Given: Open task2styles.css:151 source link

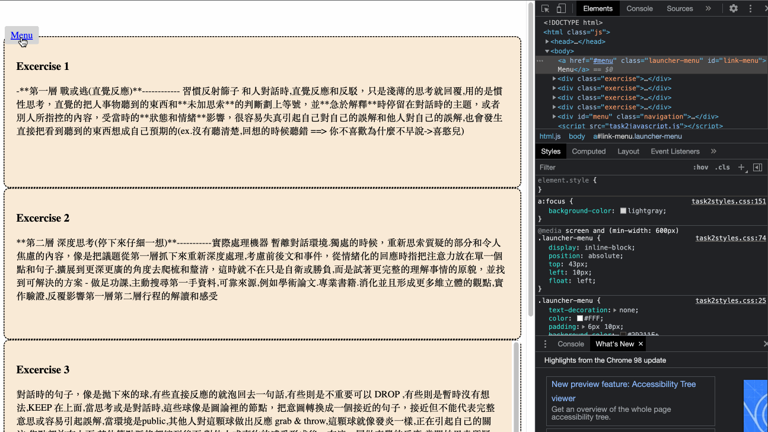Looking at the screenshot, I should coord(729,201).
